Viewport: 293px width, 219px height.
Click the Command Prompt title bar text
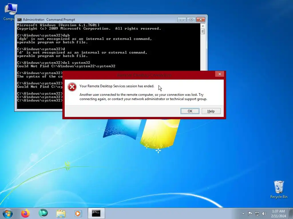coord(49,20)
